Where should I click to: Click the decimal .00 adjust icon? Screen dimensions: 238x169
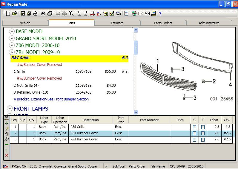pyautogui.click(x=7, y=134)
